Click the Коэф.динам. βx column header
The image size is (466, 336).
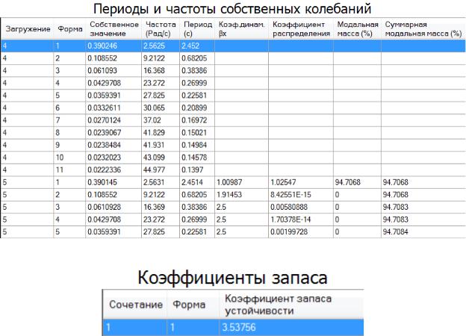pyautogui.click(x=241, y=29)
